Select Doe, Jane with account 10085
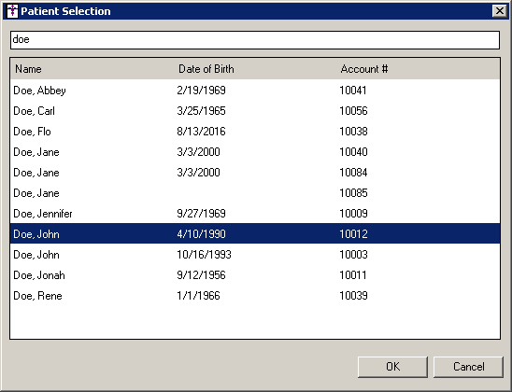 click(255, 193)
